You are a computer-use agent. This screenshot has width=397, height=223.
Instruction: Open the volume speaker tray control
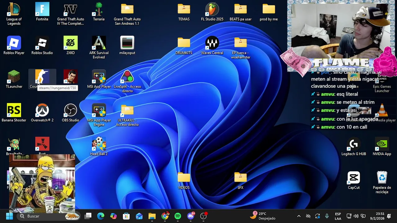point(356,216)
